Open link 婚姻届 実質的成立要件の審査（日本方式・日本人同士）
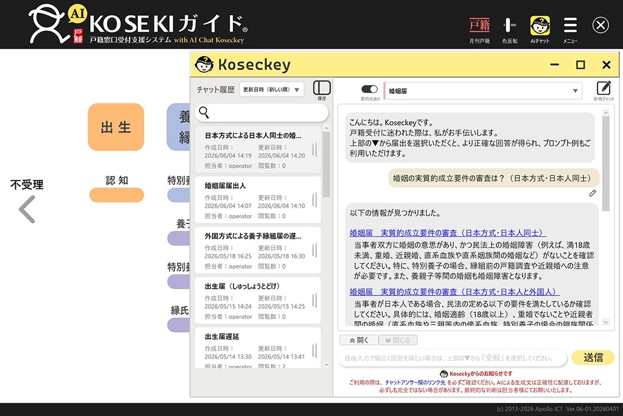 point(448,233)
